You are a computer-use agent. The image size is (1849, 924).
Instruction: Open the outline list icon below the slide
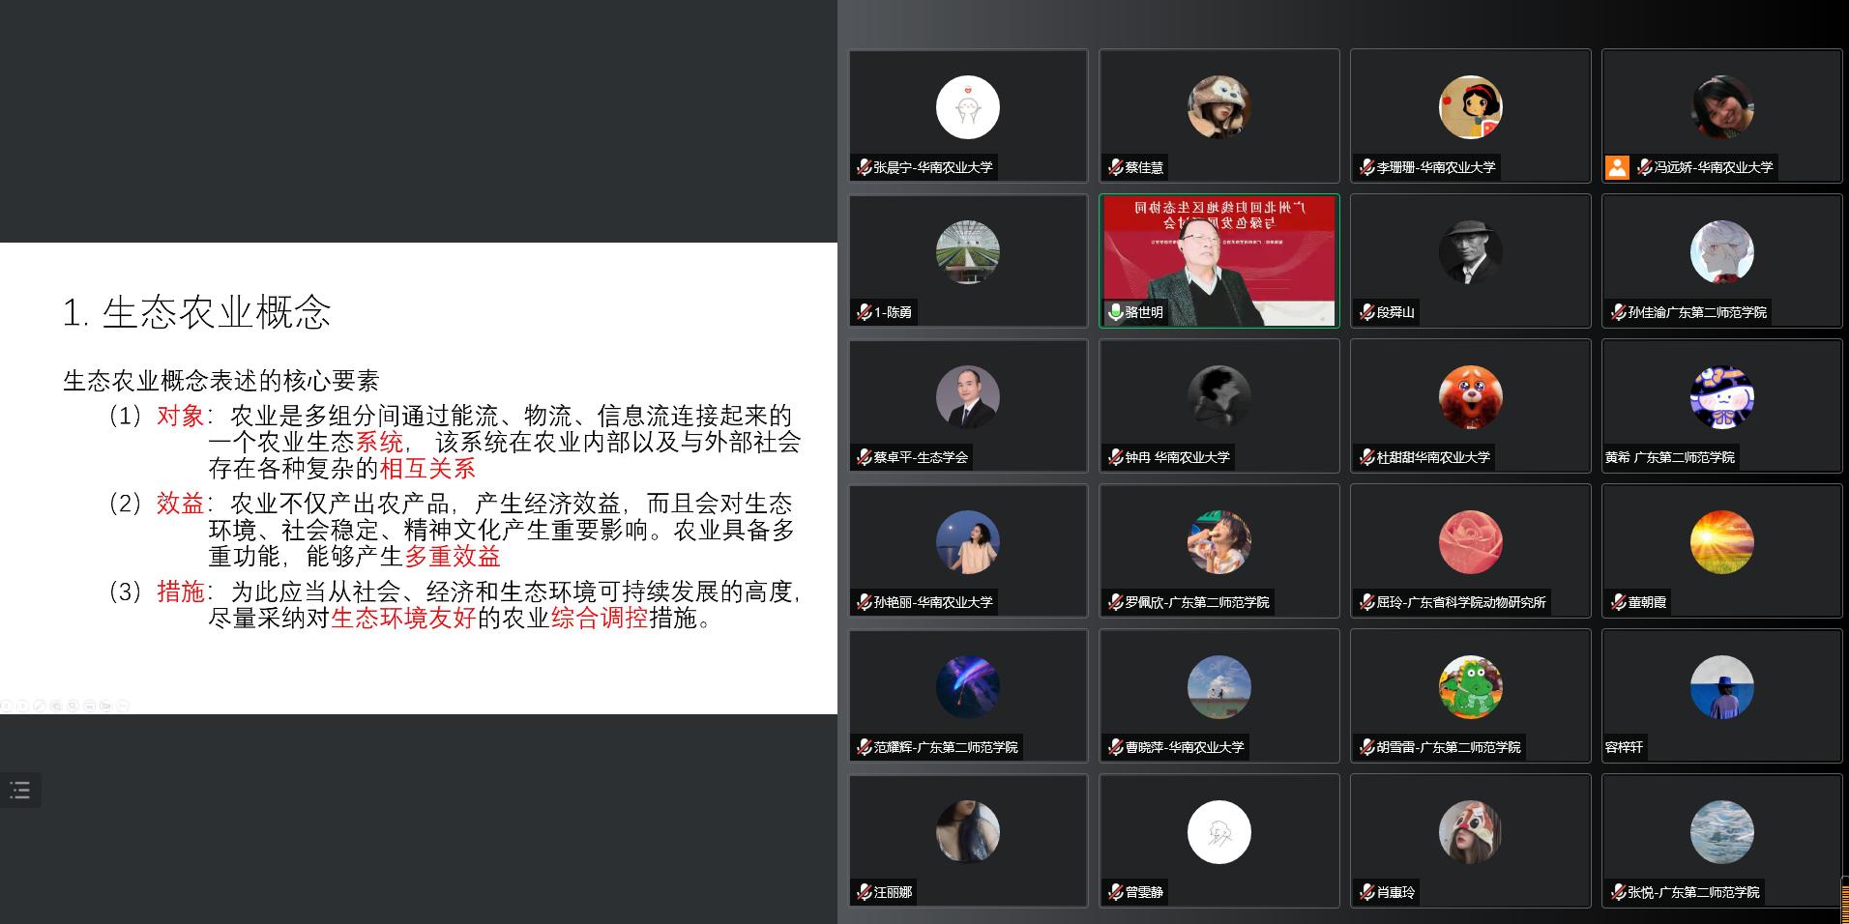click(x=19, y=791)
